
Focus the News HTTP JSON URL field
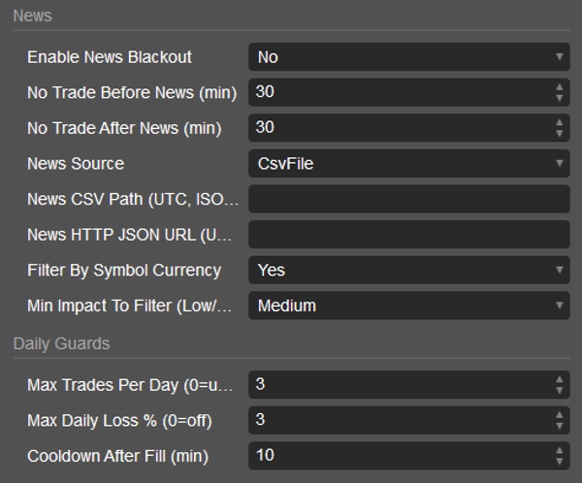(x=408, y=235)
